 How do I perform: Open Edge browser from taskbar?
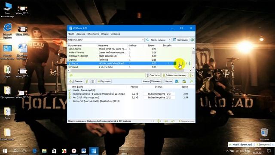click(x=35, y=151)
